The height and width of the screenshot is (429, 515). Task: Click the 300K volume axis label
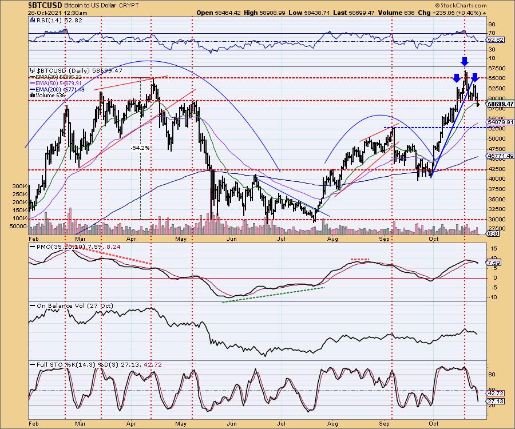point(19,186)
